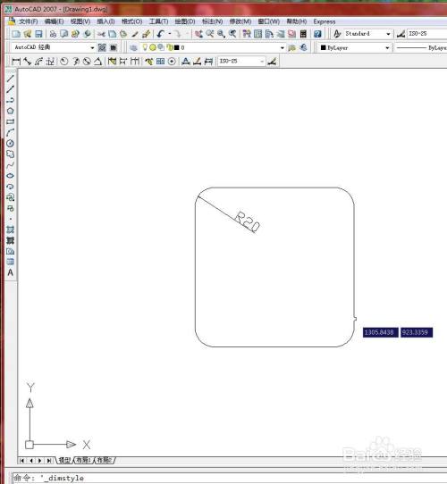The width and height of the screenshot is (447, 484).
Task: Open the 格式(O) menu
Action: tap(132, 21)
